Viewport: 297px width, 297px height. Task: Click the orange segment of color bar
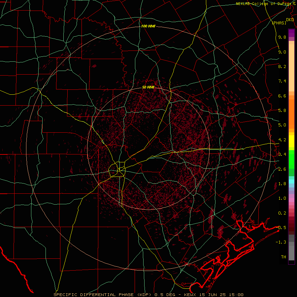point(291,114)
